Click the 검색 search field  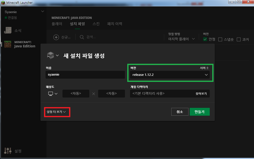click(x=91, y=37)
